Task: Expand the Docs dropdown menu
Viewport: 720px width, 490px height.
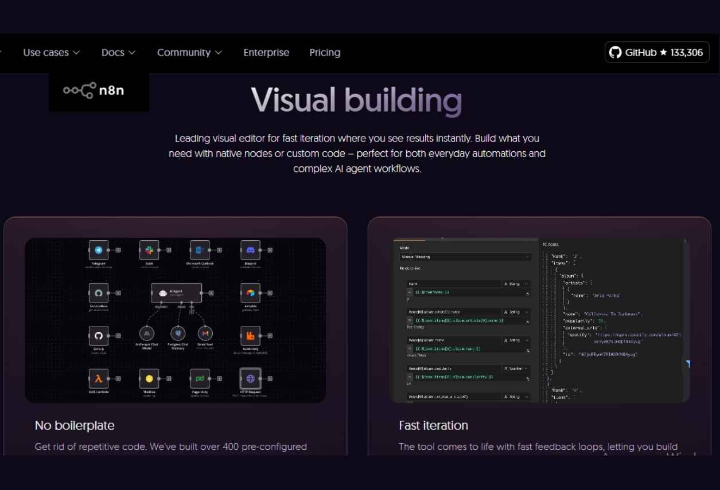Action: (119, 53)
